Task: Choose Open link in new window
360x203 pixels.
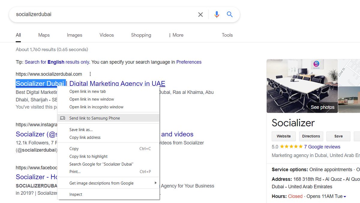Action: (108, 99)
